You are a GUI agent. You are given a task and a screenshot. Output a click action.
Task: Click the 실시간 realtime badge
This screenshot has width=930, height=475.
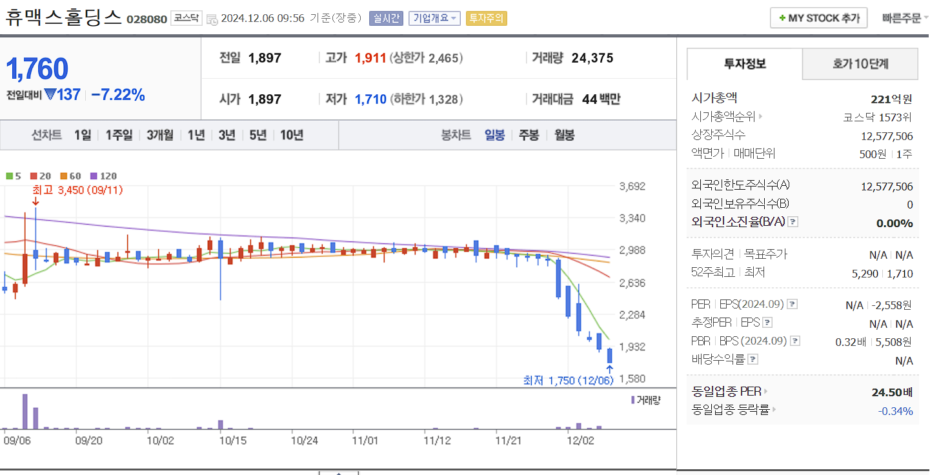(387, 18)
